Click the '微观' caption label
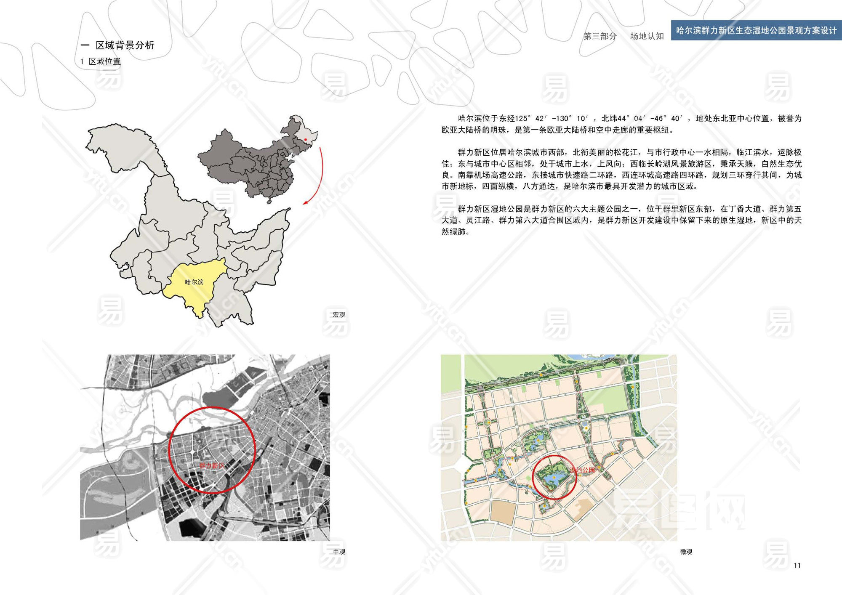The width and height of the screenshot is (842, 595). (x=686, y=552)
